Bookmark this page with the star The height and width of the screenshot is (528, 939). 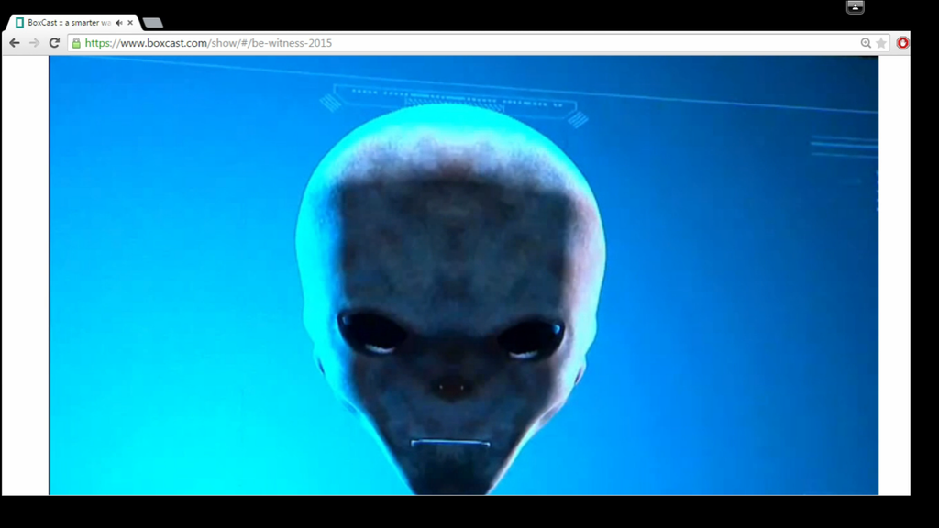pos(881,43)
